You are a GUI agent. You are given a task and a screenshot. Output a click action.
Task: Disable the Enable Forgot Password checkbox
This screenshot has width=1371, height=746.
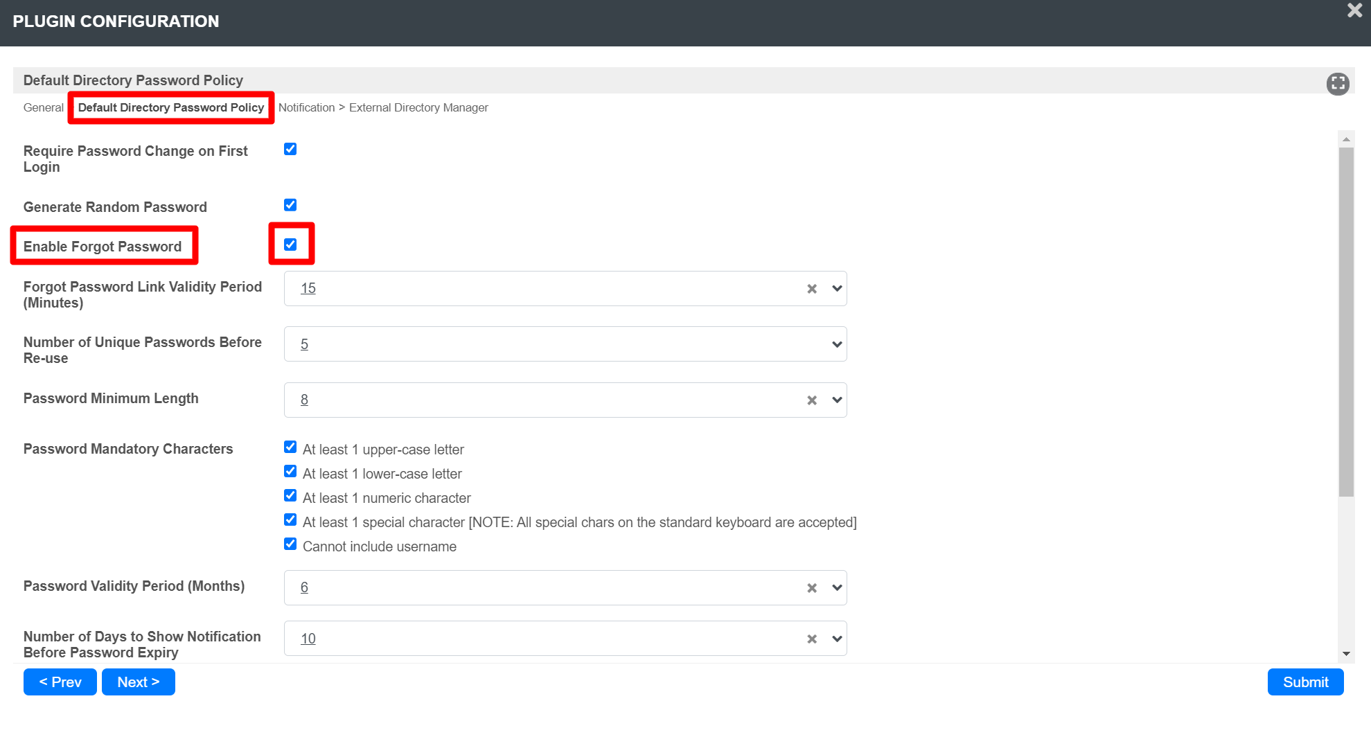290,245
